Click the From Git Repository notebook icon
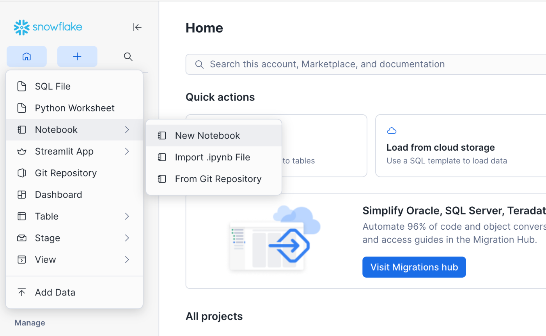 point(162,179)
